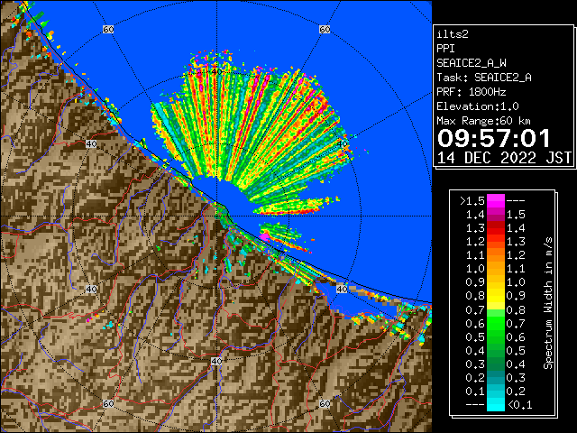Click the "Spectrum Width in m/s" legend title
The width and height of the screenshot is (577, 433).
(x=548, y=303)
